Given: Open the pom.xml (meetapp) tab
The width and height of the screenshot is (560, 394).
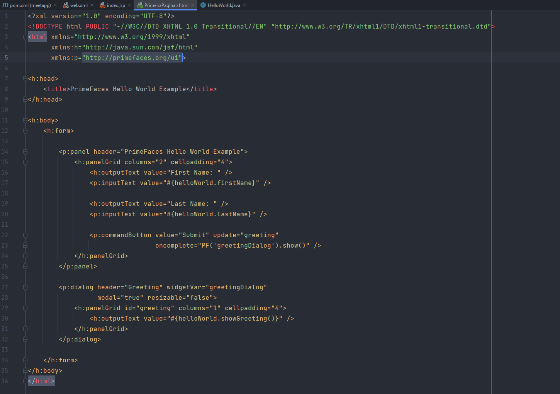Looking at the screenshot, I should pyautogui.click(x=31, y=5).
